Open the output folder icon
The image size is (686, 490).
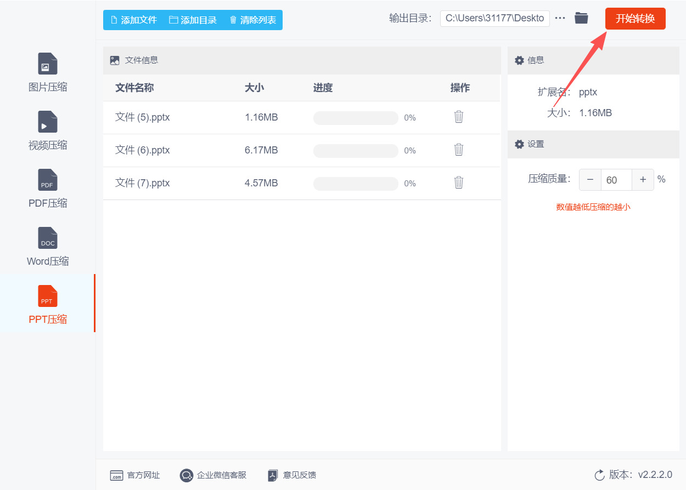click(x=581, y=18)
